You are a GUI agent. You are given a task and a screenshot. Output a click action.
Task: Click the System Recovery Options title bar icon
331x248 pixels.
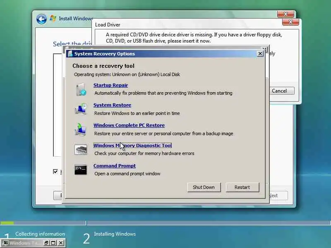coord(70,54)
